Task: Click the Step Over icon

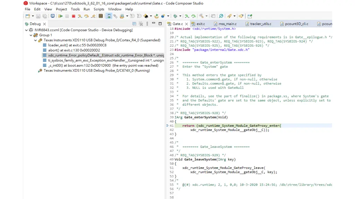Action: click(86, 16)
